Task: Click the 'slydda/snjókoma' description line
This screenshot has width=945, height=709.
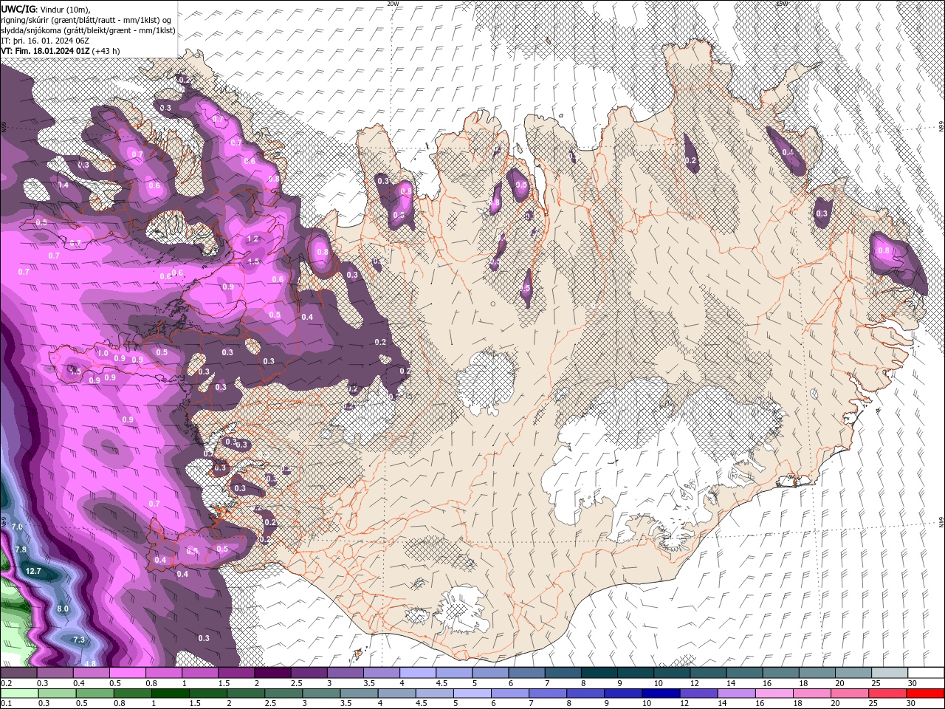Action: pyautogui.click(x=88, y=30)
